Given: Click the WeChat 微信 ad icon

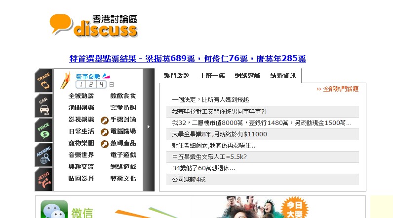Looking at the screenshot, I should (x=54, y=210).
